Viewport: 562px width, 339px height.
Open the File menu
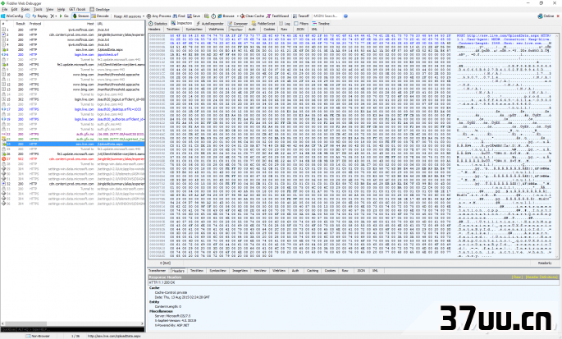tap(4, 9)
